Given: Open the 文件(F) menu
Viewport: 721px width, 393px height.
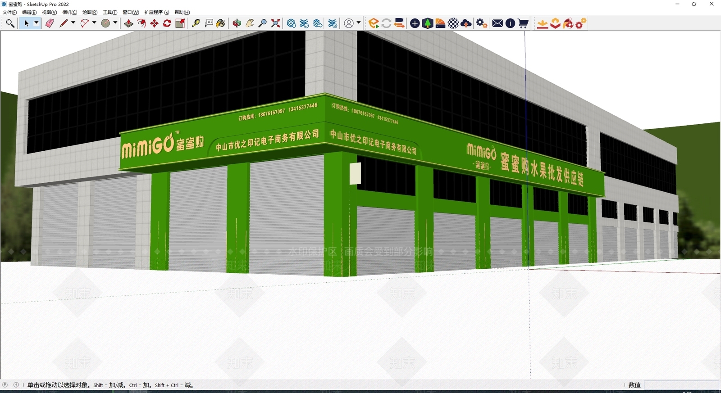Looking at the screenshot, I should (x=10, y=13).
